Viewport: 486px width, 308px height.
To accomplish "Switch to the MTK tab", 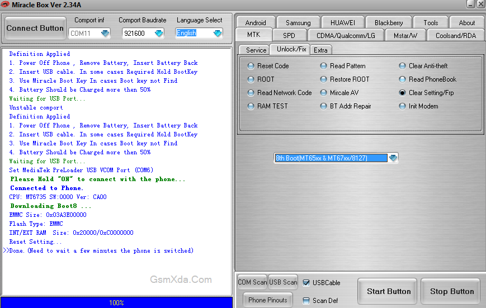I will point(253,35).
